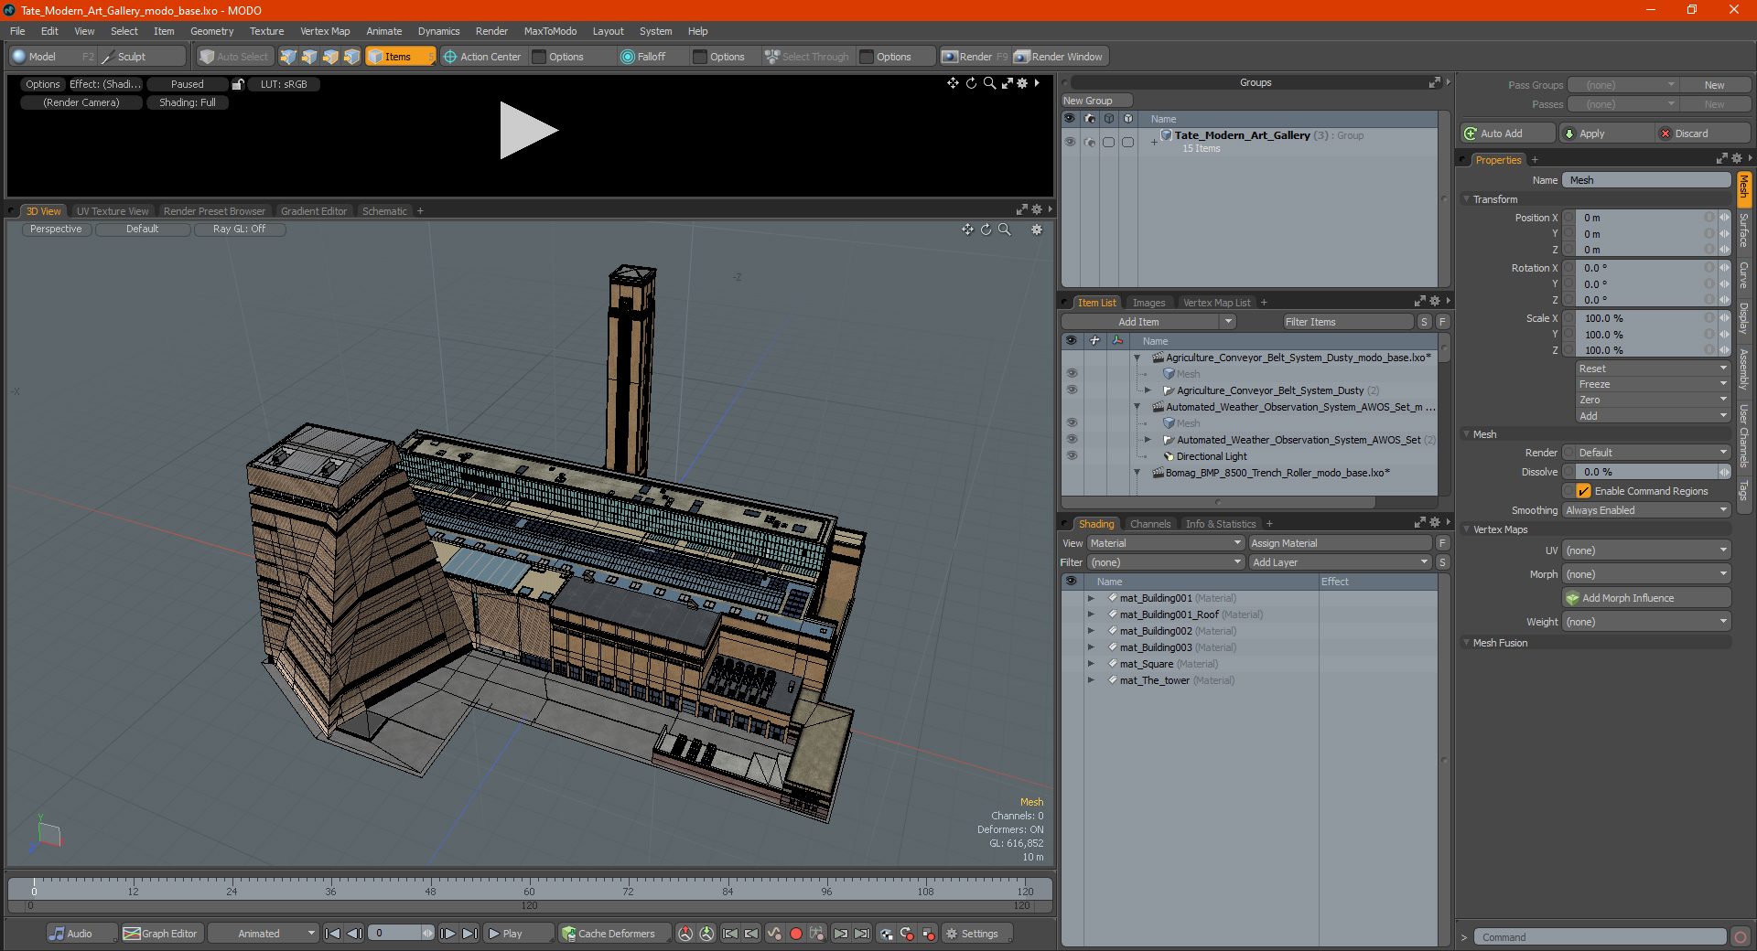Open Render Window
The image size is (1757, 951).
click(1060, 57)
